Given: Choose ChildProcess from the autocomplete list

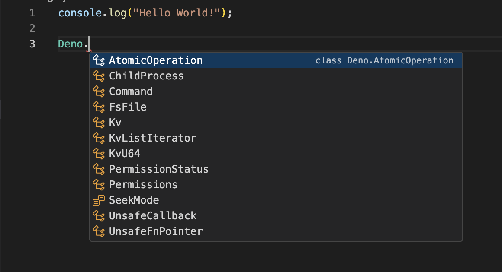Looking at the screenshot, I should pos(146,76).
